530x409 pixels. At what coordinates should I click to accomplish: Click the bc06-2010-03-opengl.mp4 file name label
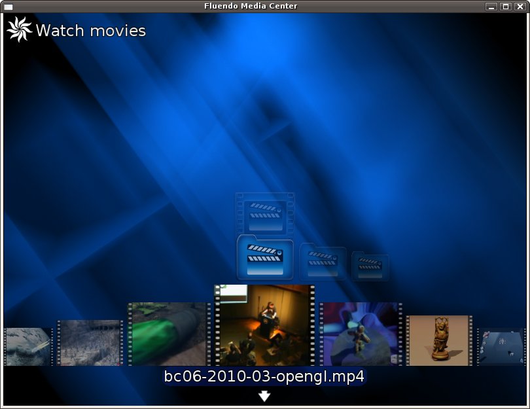(264, 376)
